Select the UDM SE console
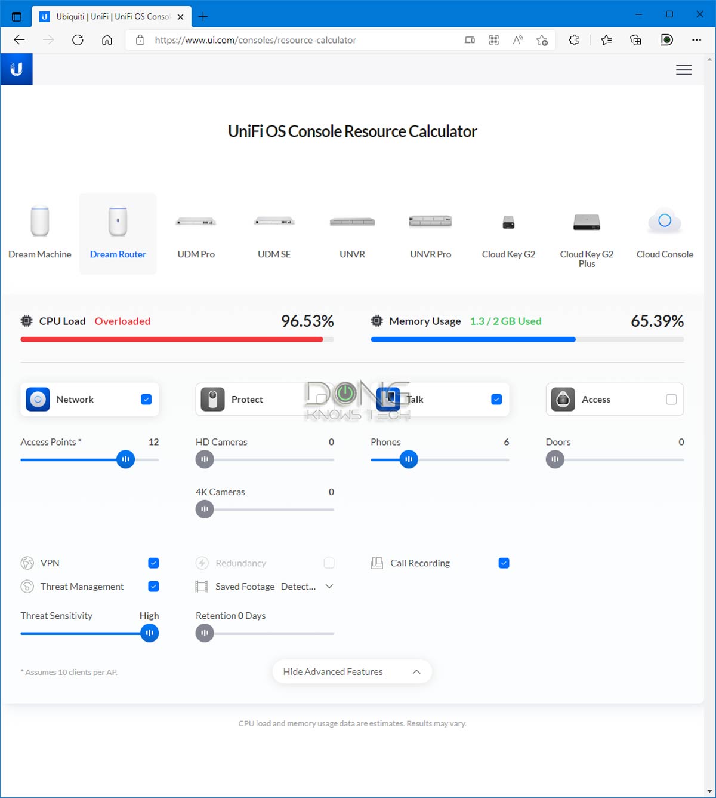Viewport: 716px width, 798px height. (274, 234)
